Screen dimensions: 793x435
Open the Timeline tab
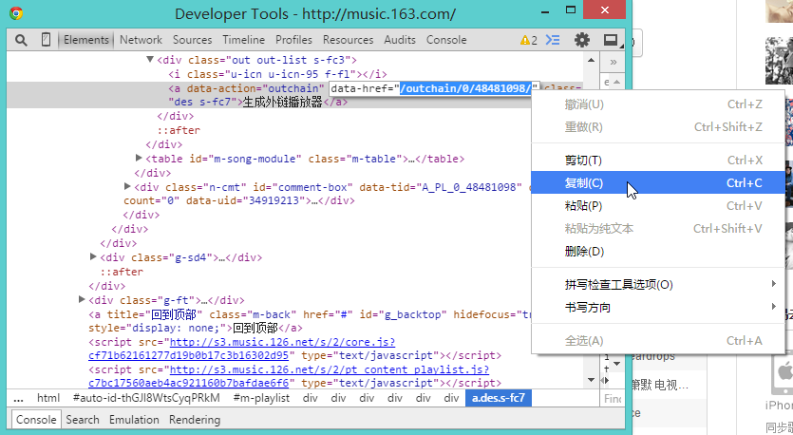point(244,40)
